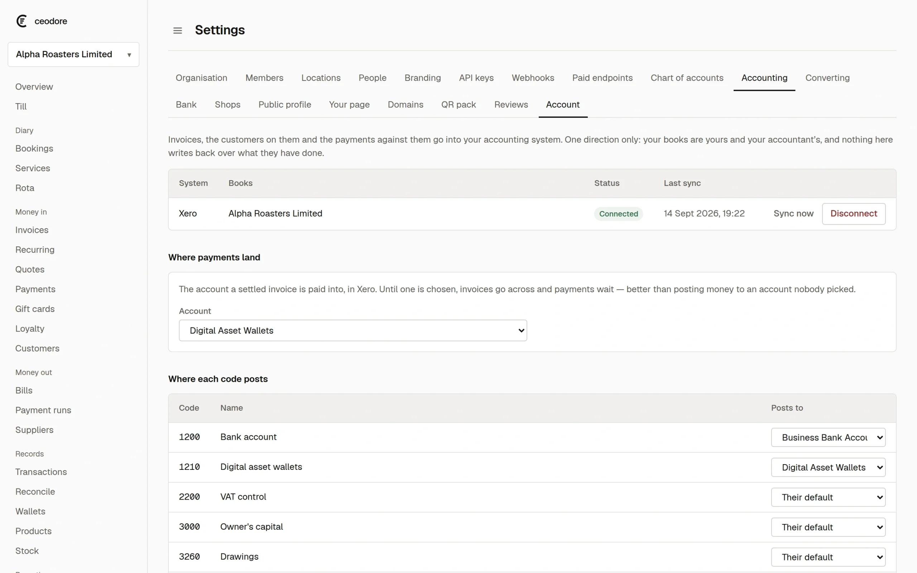The image size is (917, 573).
Task: Open Payment runs in the sidebar
Action: (43, 410)
